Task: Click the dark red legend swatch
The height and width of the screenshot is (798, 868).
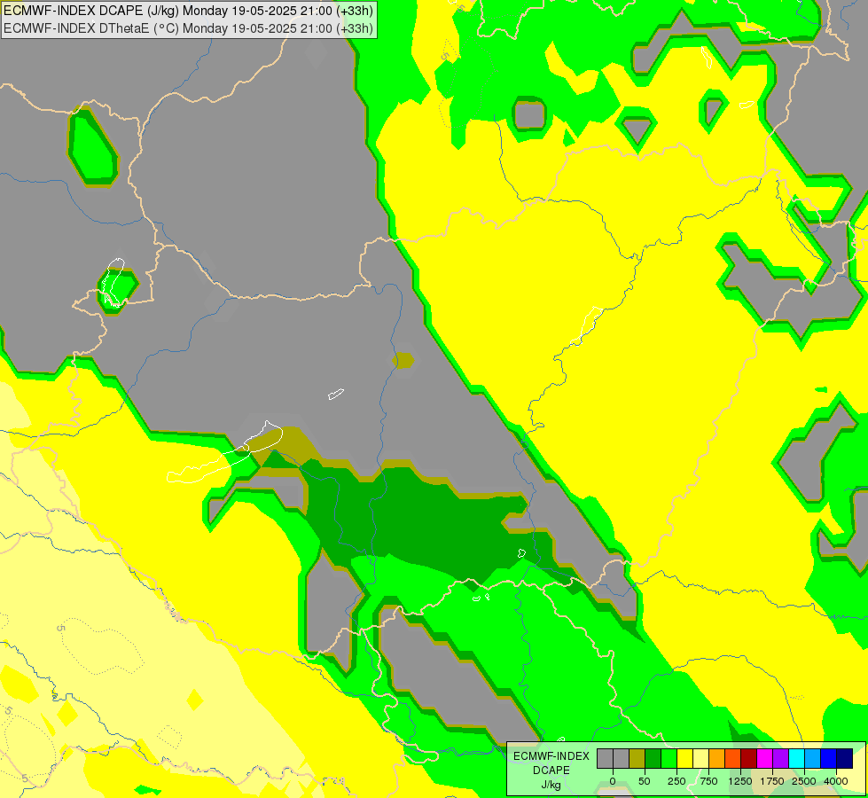Action: tap(749, 759)
